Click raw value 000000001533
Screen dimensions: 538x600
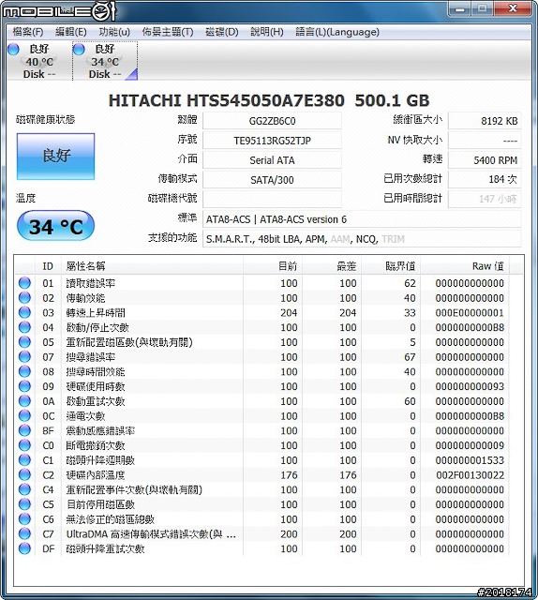(470, 460)
